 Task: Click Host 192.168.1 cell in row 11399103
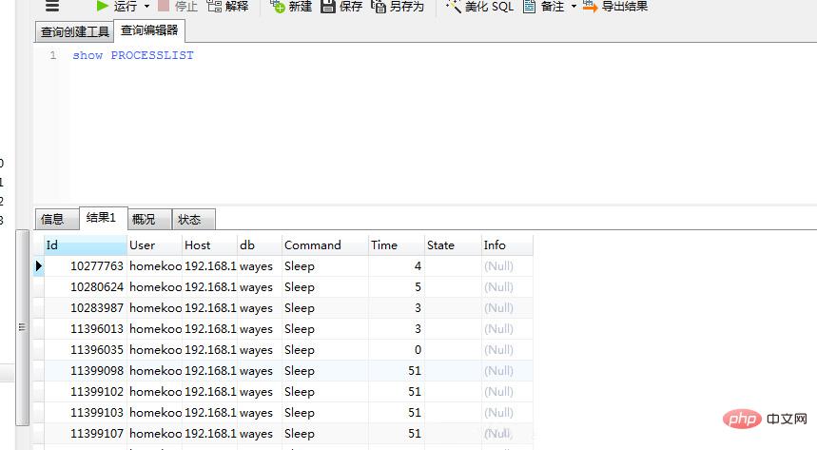point(210,412)
